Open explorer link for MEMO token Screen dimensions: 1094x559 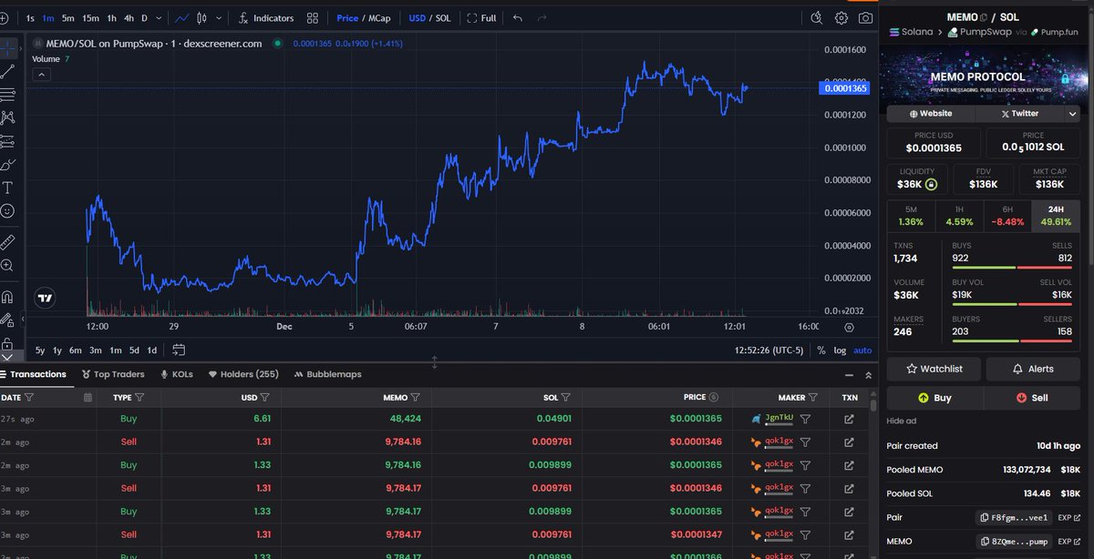1068,541
